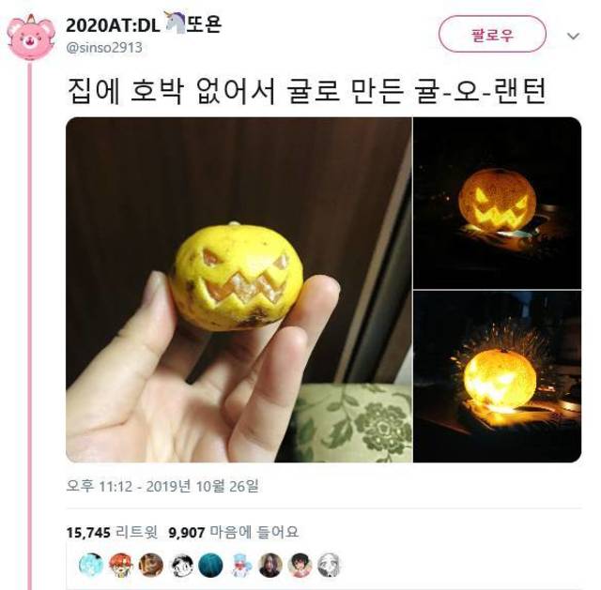Open the sparkling tangerine lantern photo
Screen dimensions: 601x590
[497, 377]
